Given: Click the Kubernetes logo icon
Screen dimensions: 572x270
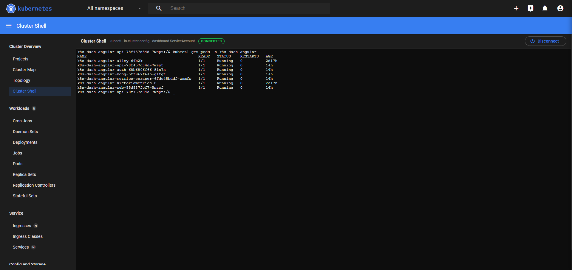Looking at the screenshot, I should 11,8.
